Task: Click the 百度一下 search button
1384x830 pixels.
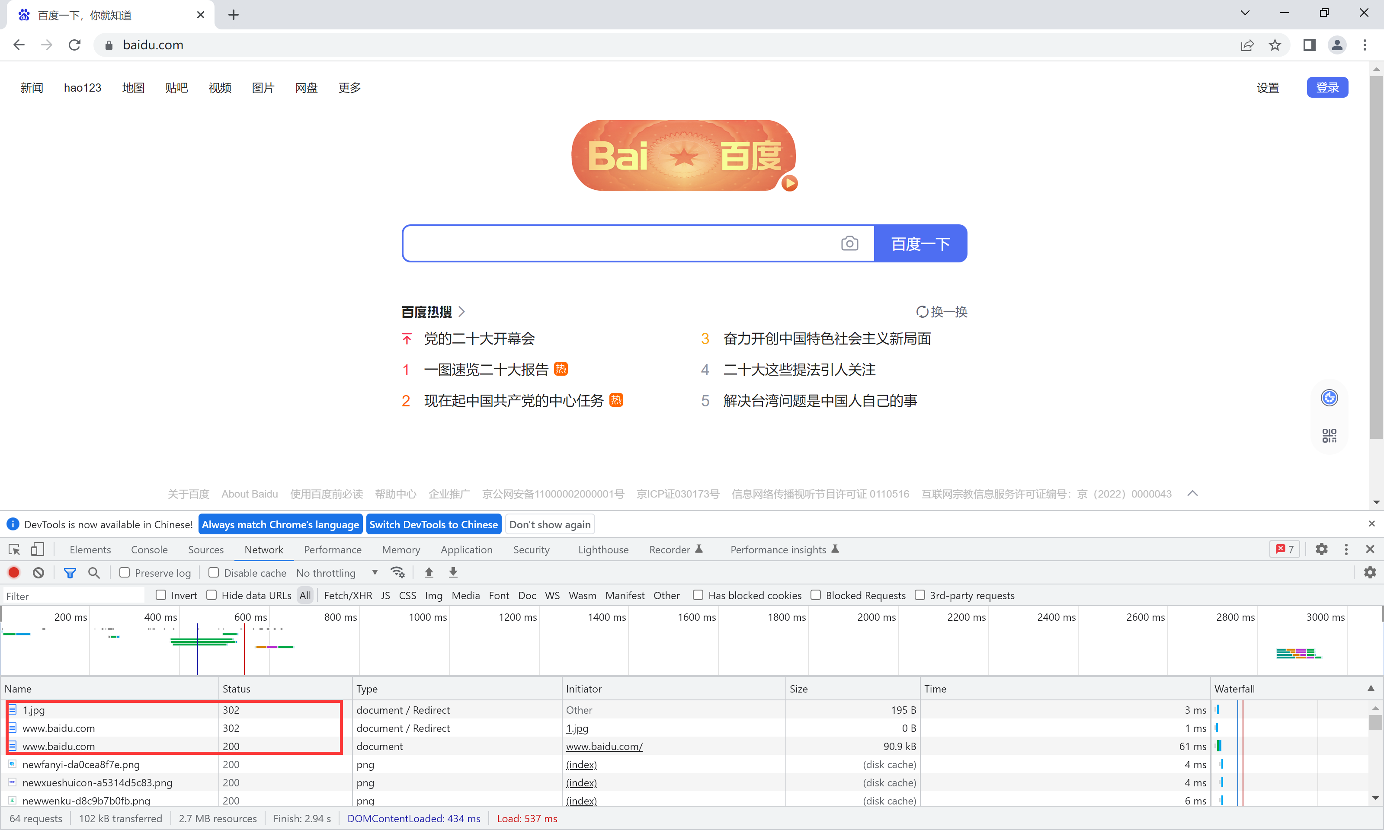Action: (x=921, y=243)
